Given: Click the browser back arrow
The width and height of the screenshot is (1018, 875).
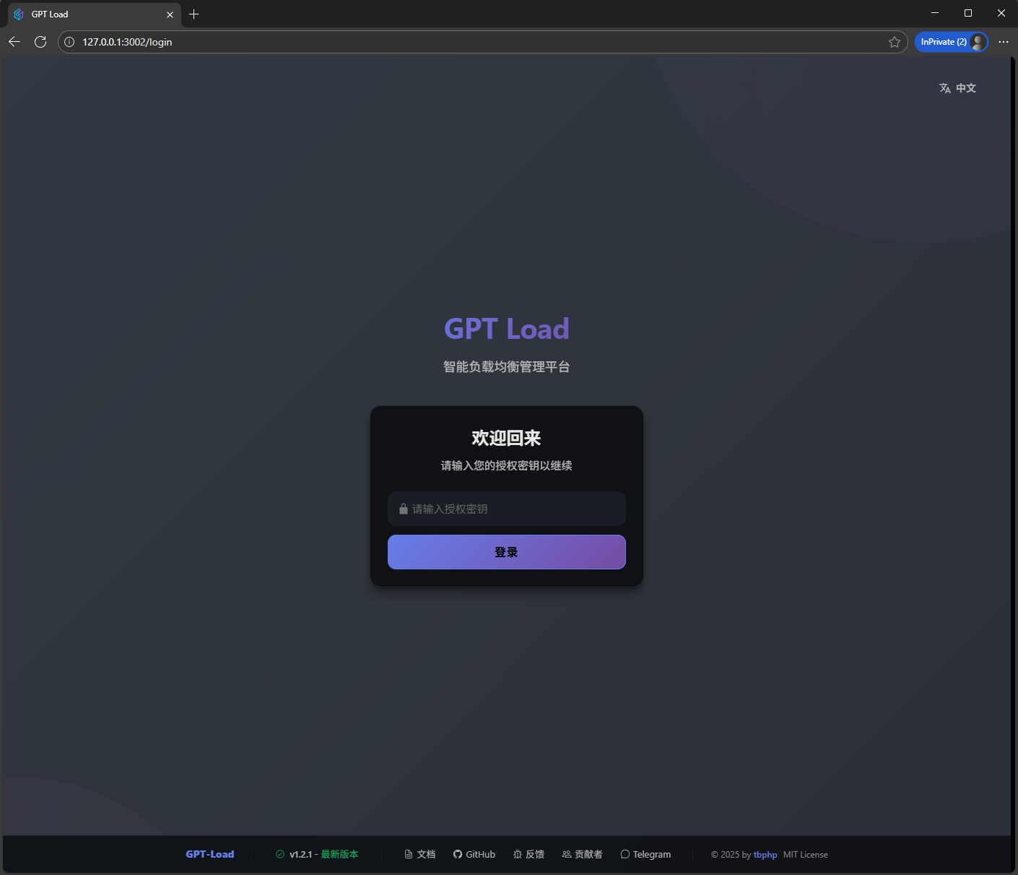Looking at the screenshot, I should click(14, 42).
